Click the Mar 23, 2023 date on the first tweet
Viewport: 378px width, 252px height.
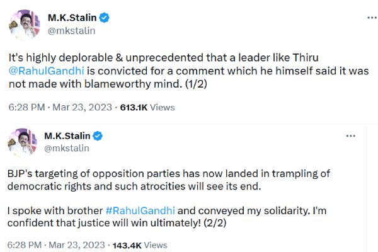point(82,108)
